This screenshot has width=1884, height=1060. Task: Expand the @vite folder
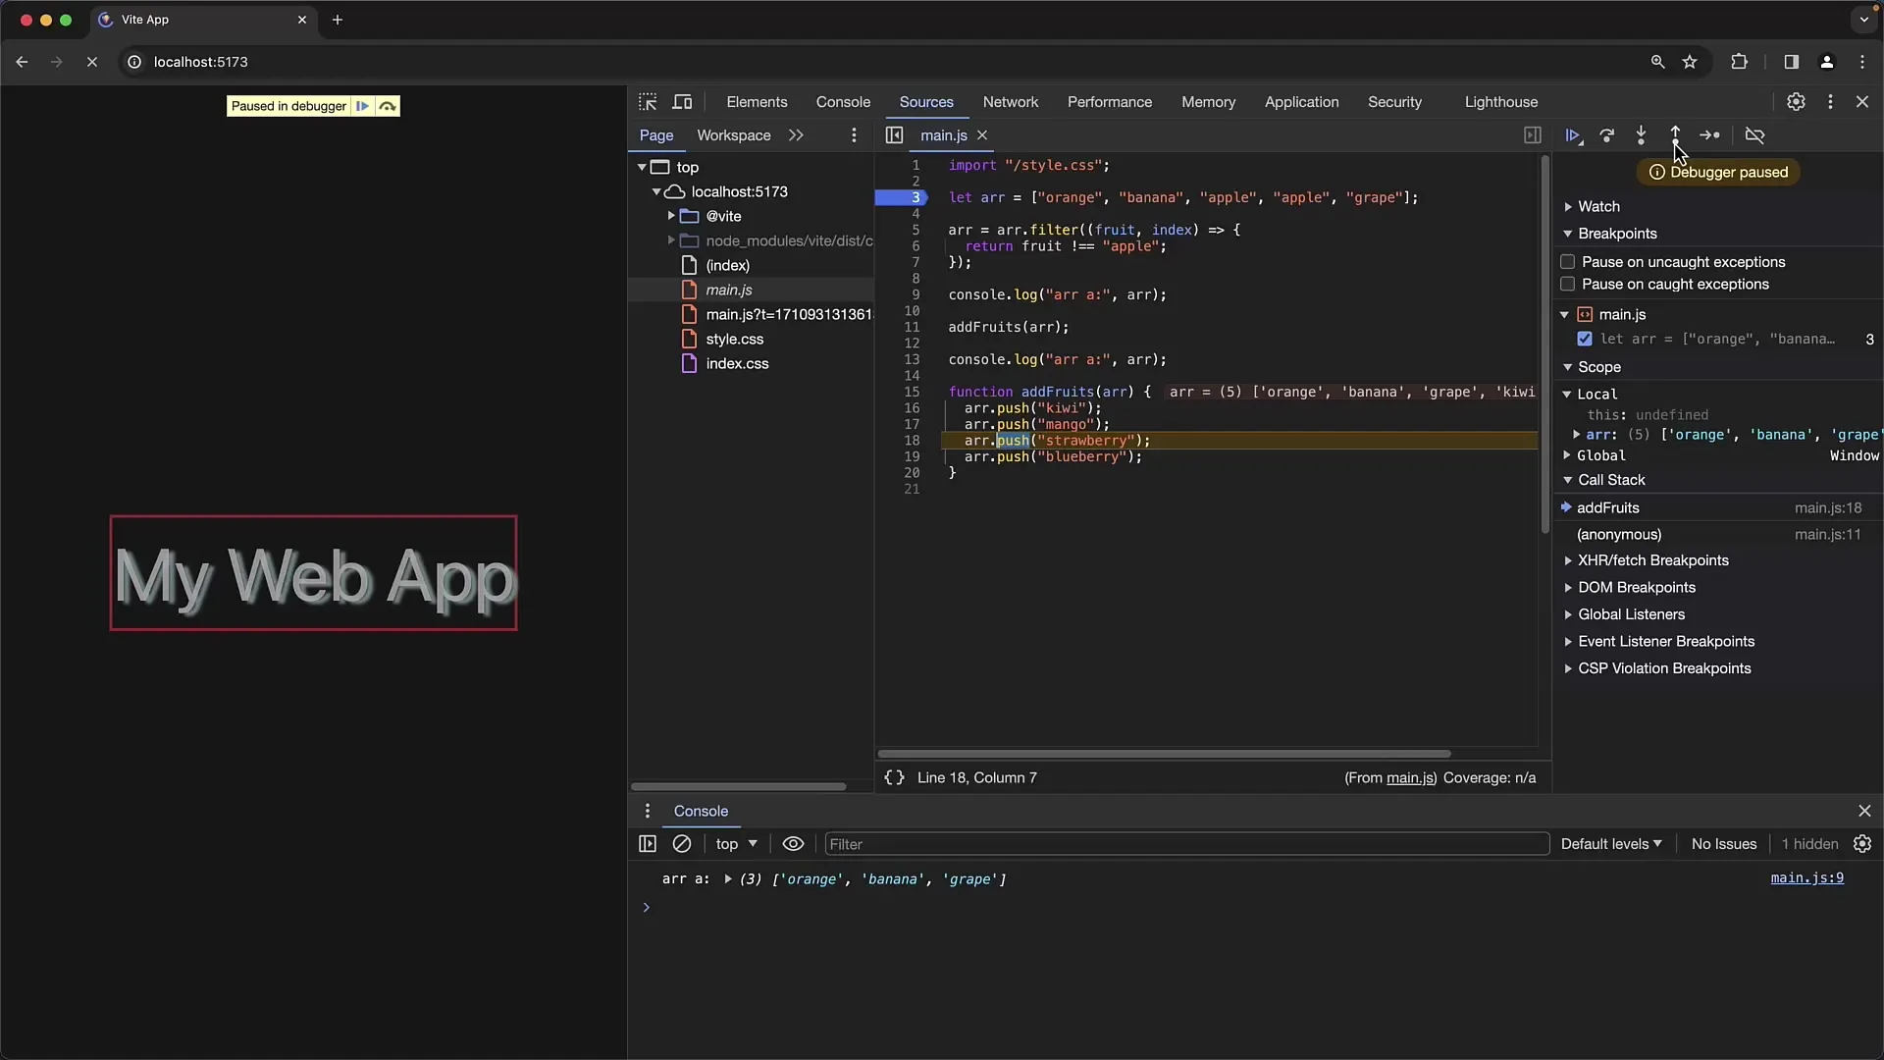(671, 216)
